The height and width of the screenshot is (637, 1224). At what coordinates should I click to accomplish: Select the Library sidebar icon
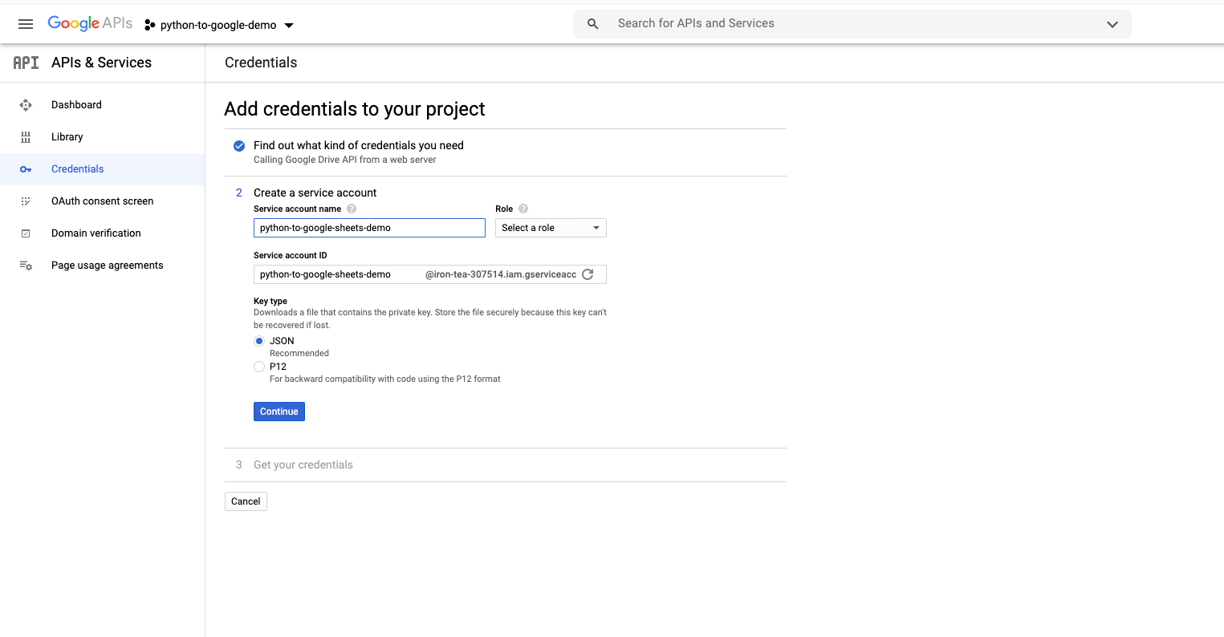coord(26,136)
